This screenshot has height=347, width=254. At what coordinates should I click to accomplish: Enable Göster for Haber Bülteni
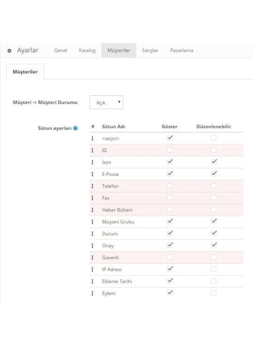[x=170, y=209]
